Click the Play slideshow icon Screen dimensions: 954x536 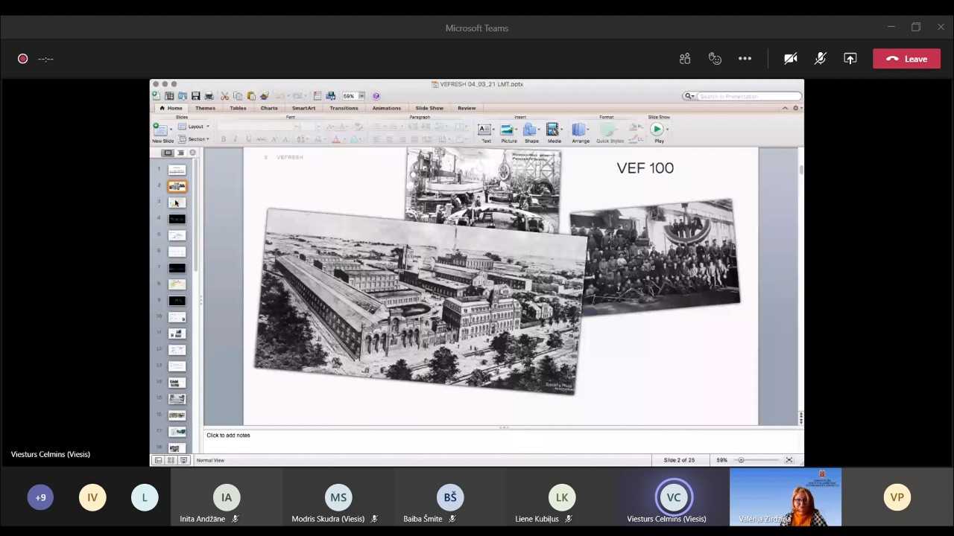657,130
